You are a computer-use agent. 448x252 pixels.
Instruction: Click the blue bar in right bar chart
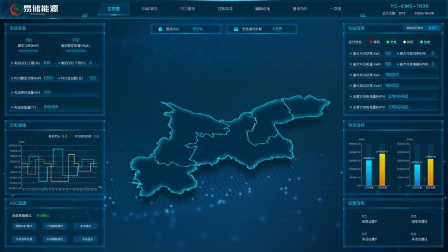coord(417,175)
